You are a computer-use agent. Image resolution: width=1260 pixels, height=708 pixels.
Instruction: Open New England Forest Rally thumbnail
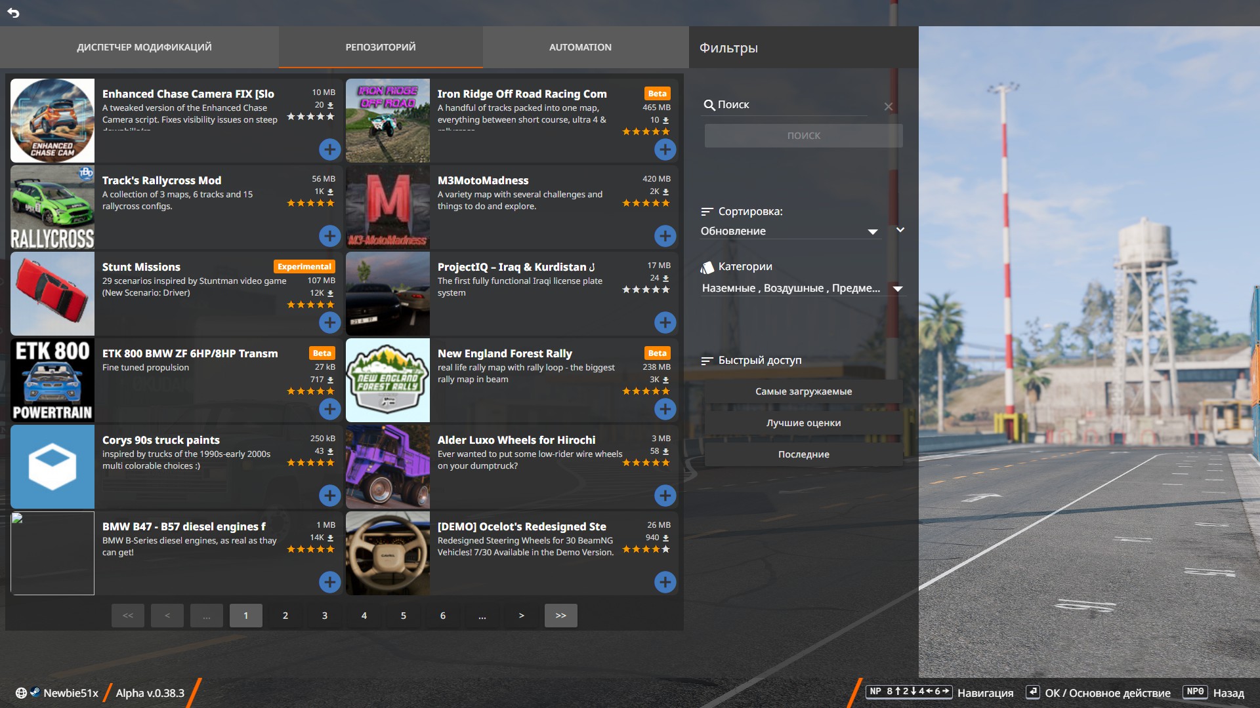tap(388, 380)
